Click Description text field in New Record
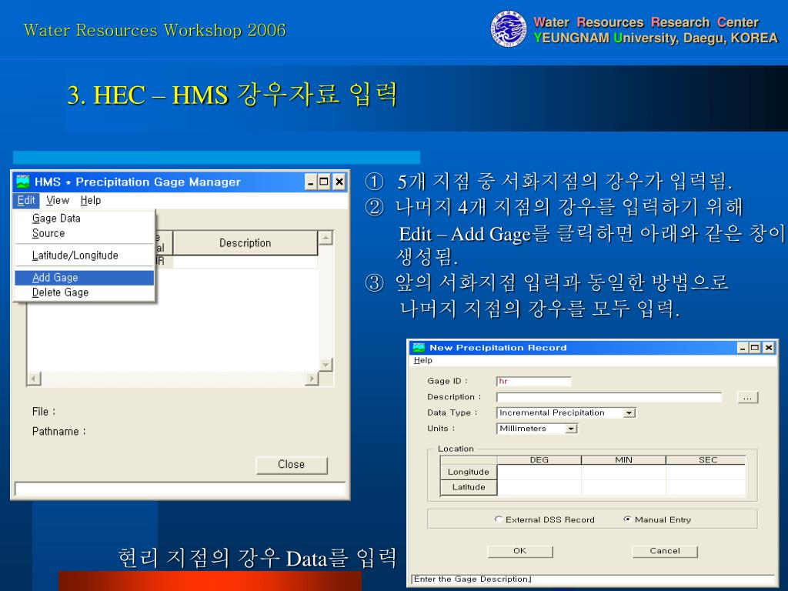 click(x=609, y=398)
